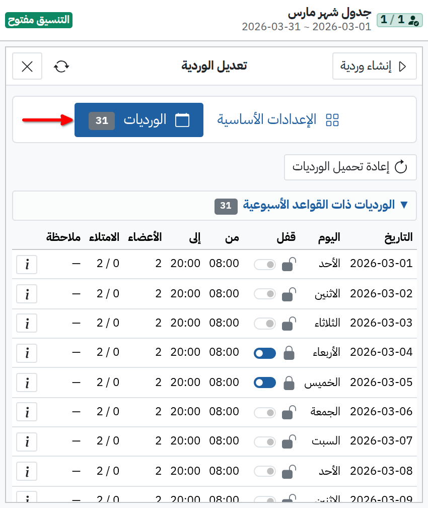The width and height of the screenshot is (428, 508).
Task: Click the ملاحظة column header
Action: click(x=63, y=237)
